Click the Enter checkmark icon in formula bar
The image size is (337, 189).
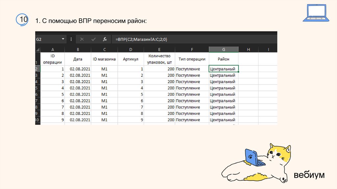tap(93, 39)
